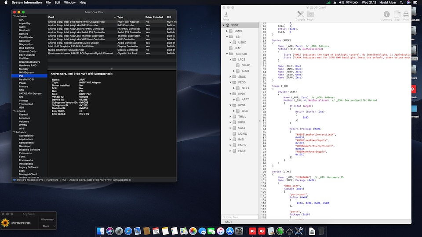Select Graphics/Displays in the Hardware list

point(29,62)
